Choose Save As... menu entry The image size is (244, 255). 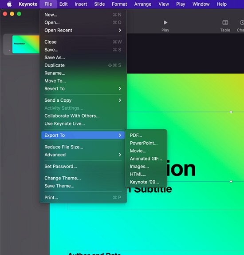point(83,58)
